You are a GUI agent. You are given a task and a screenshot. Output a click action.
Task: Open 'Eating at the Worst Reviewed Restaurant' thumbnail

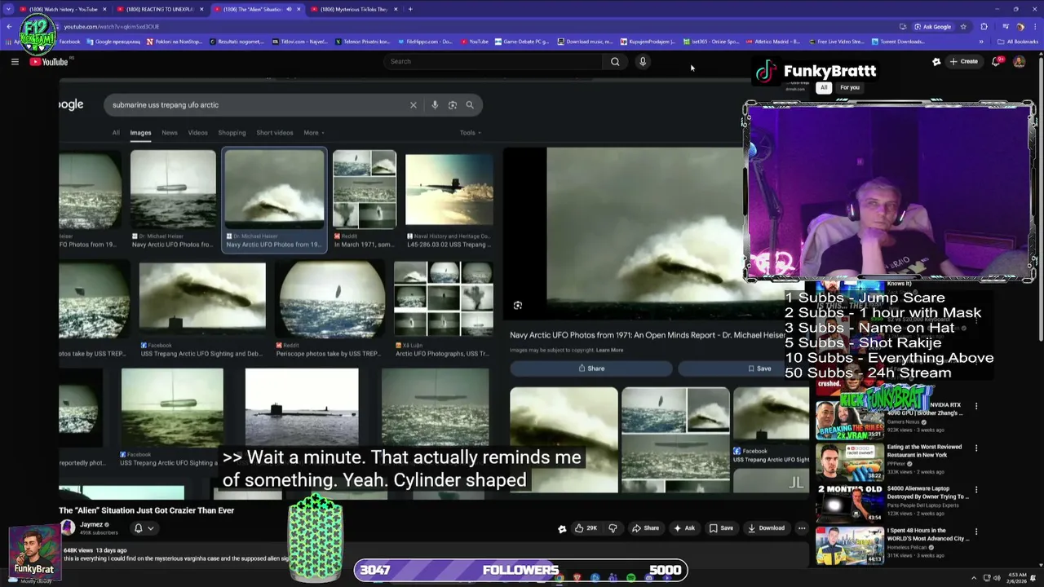849,461
